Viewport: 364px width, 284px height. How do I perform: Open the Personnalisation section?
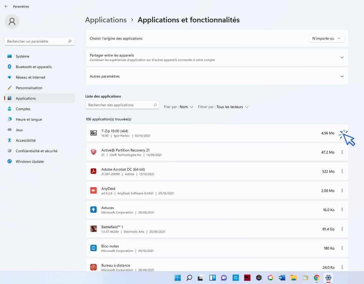click(x=40, y=88)
